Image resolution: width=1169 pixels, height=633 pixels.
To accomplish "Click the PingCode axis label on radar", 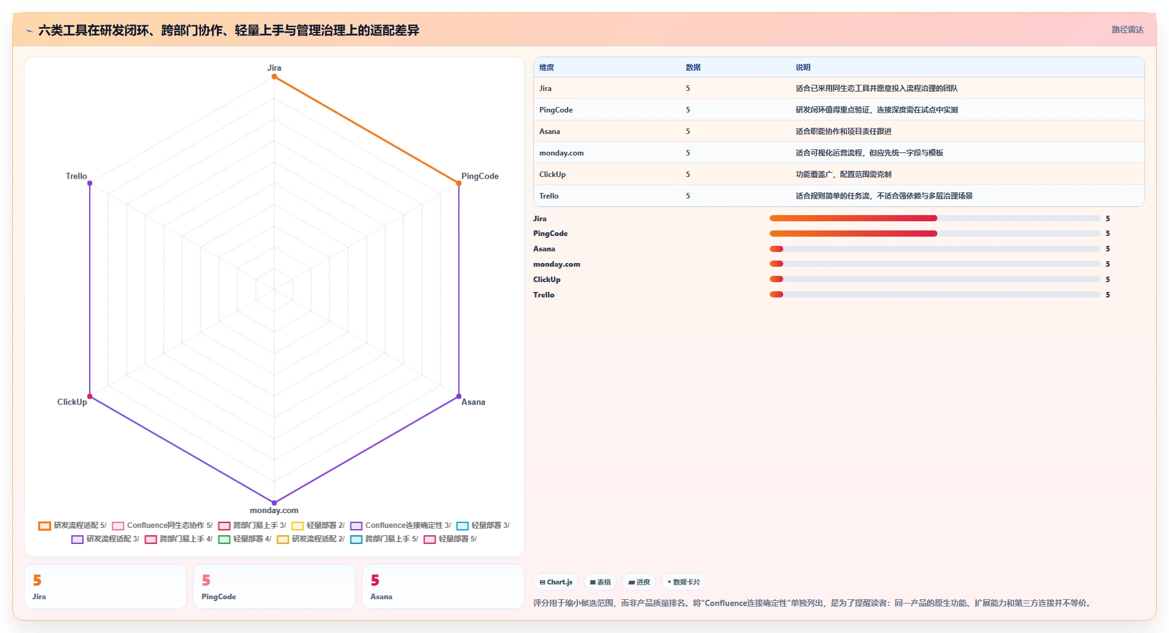I will click(480, 176).
